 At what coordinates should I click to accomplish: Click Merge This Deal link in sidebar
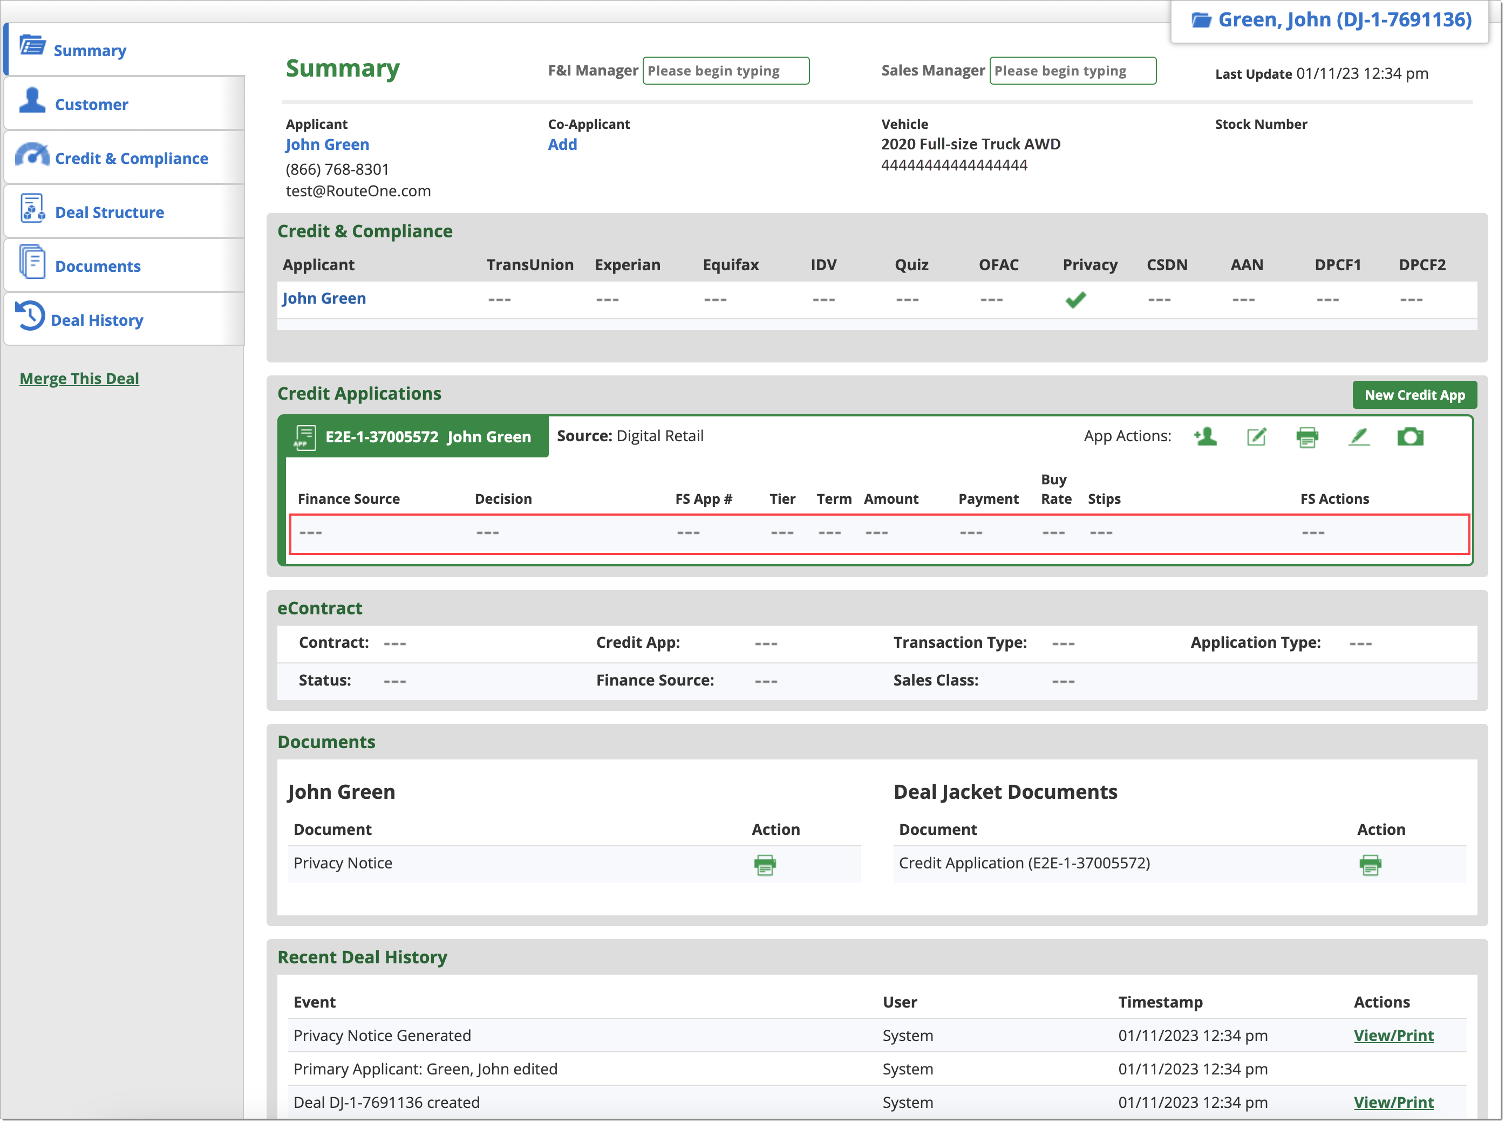pos(80,378)
